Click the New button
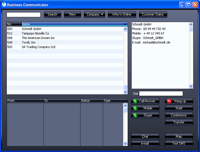Viewport: 200px width, 152px height. 73,15
